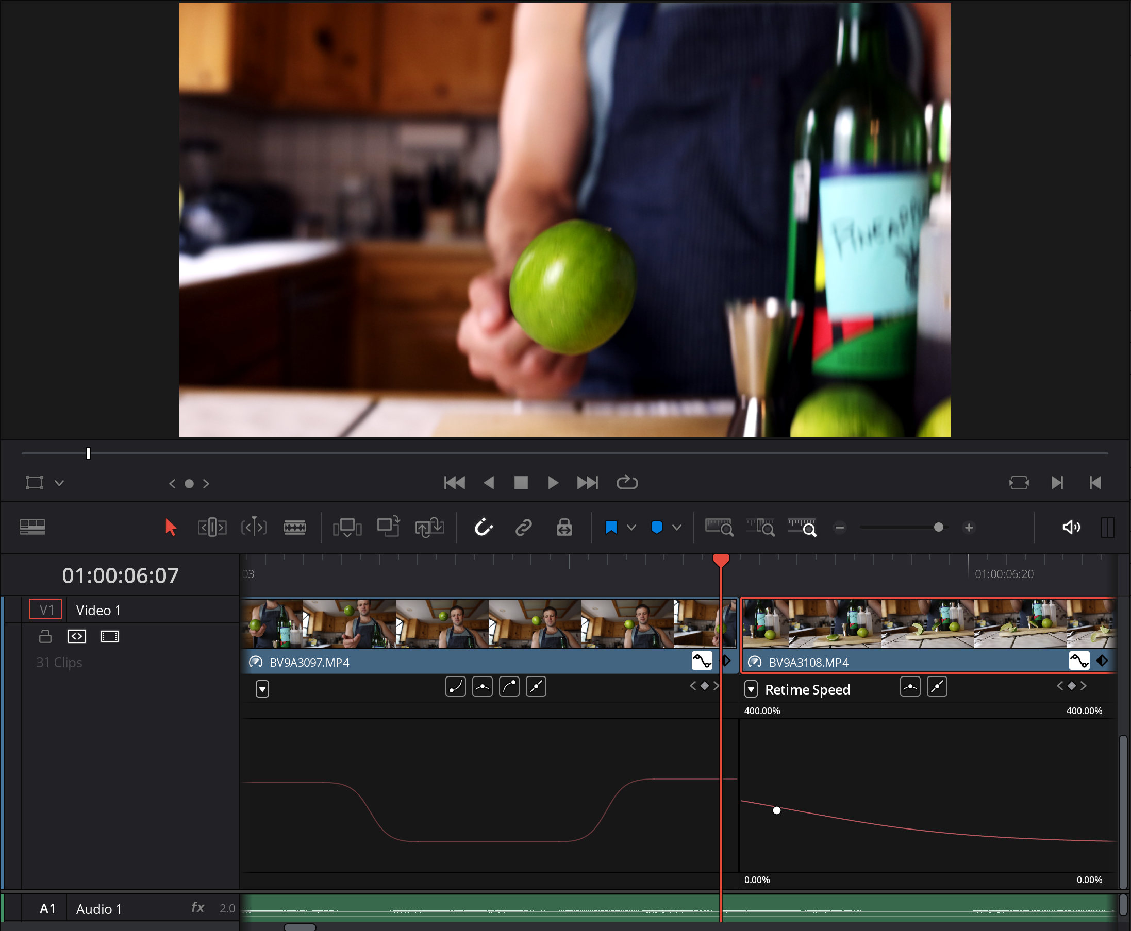
Task: Click the Overwrite clip icon
Action: click(x=388, y=528)
